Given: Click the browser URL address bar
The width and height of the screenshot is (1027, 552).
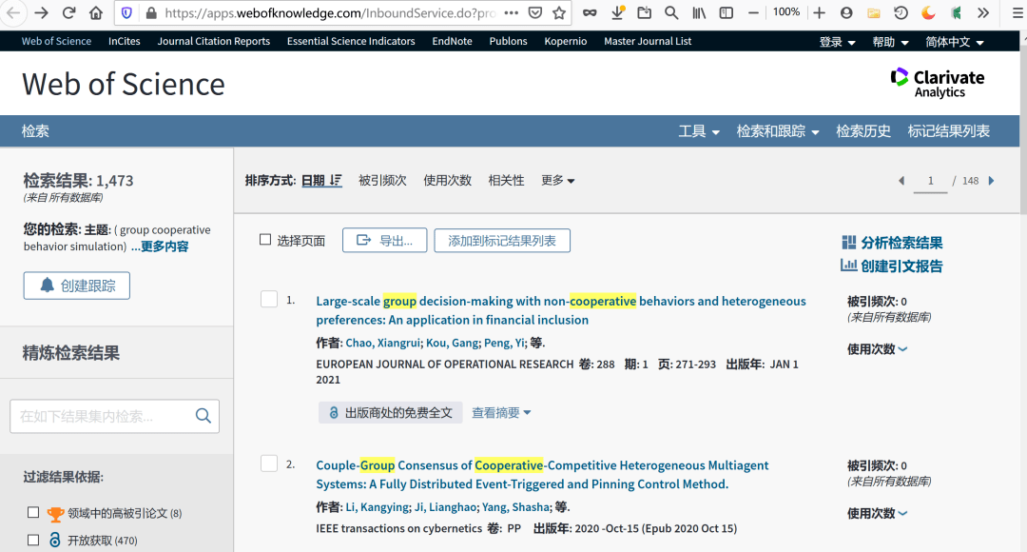Looking at the screenshot, I should pos(331,12).
